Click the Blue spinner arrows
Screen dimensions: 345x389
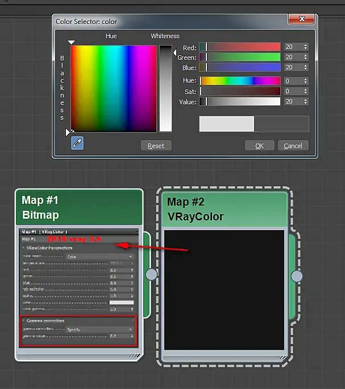pyautogui.click(x=305, y=67)
